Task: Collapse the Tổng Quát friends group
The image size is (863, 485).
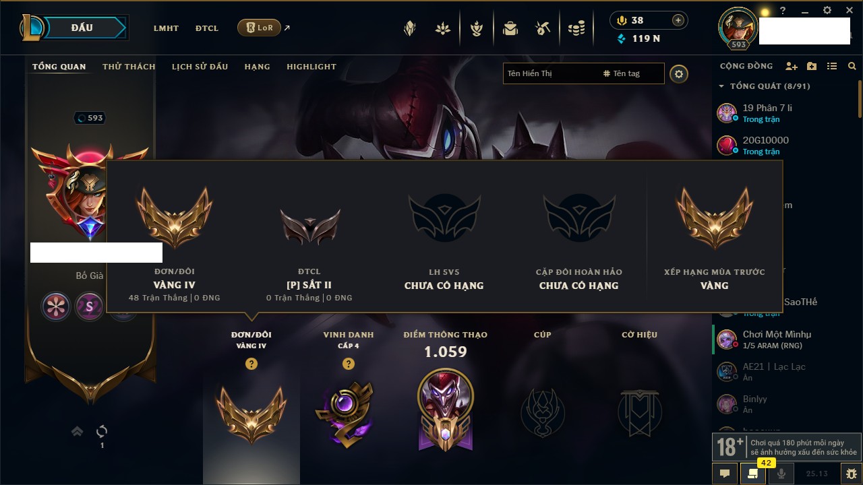Action: pyautogui.click(x=721, y=86)
